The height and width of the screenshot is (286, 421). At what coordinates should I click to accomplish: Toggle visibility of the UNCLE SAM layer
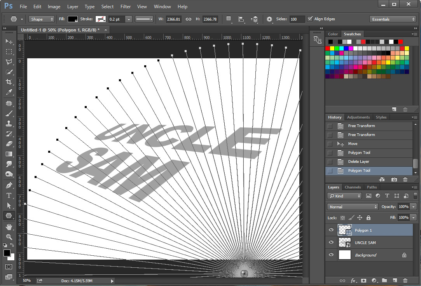[x=331, y=242]
